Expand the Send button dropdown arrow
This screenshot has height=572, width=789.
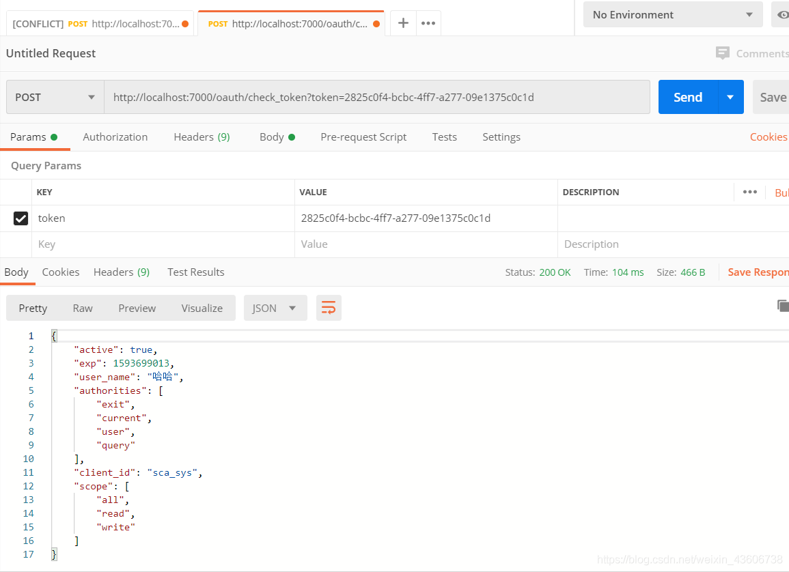pos(730,97)
